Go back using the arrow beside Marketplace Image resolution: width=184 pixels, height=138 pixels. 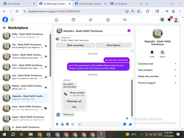pos(4,28)
